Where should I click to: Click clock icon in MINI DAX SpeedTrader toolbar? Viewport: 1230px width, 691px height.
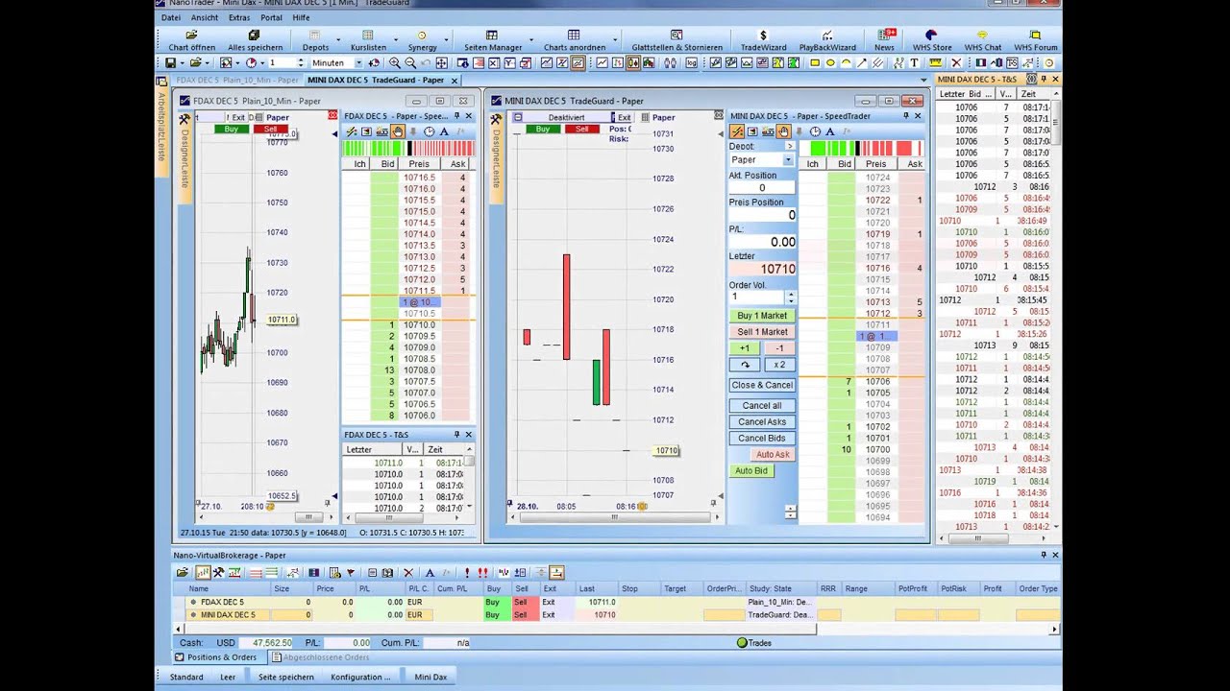(815, 131)
